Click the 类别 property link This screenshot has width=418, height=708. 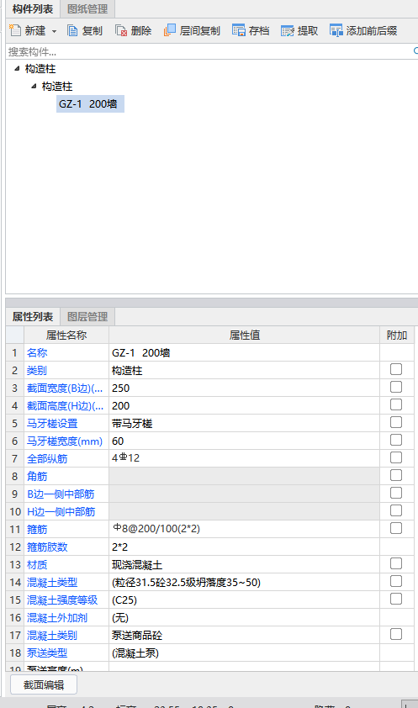(x=37, y=370)
